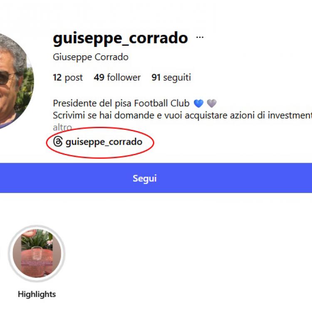
Task: View the 12 post count
Action: tap(68, 77)
